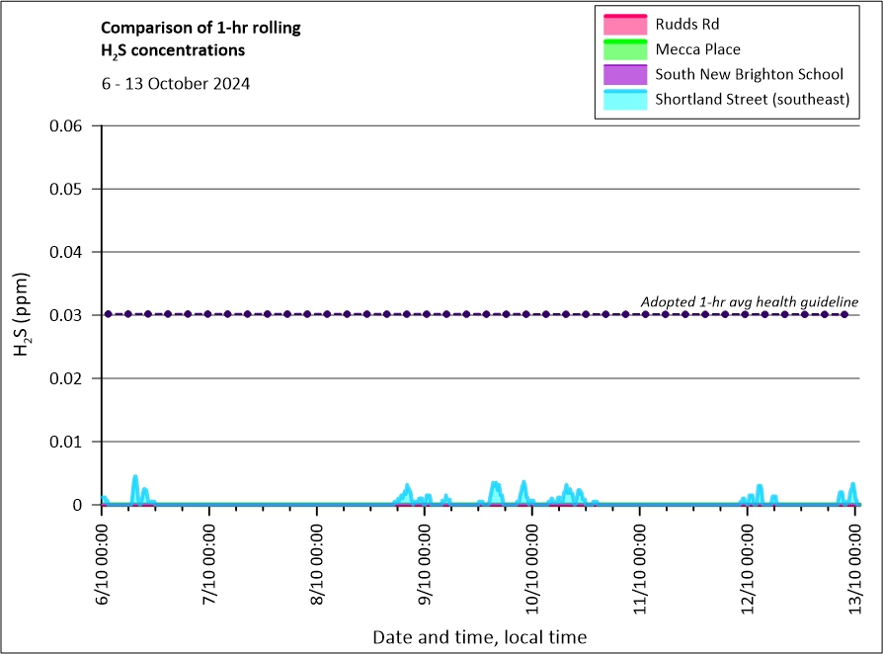
Task: Click the purple South New Brighton School swatch
Action: click(622, 74)
